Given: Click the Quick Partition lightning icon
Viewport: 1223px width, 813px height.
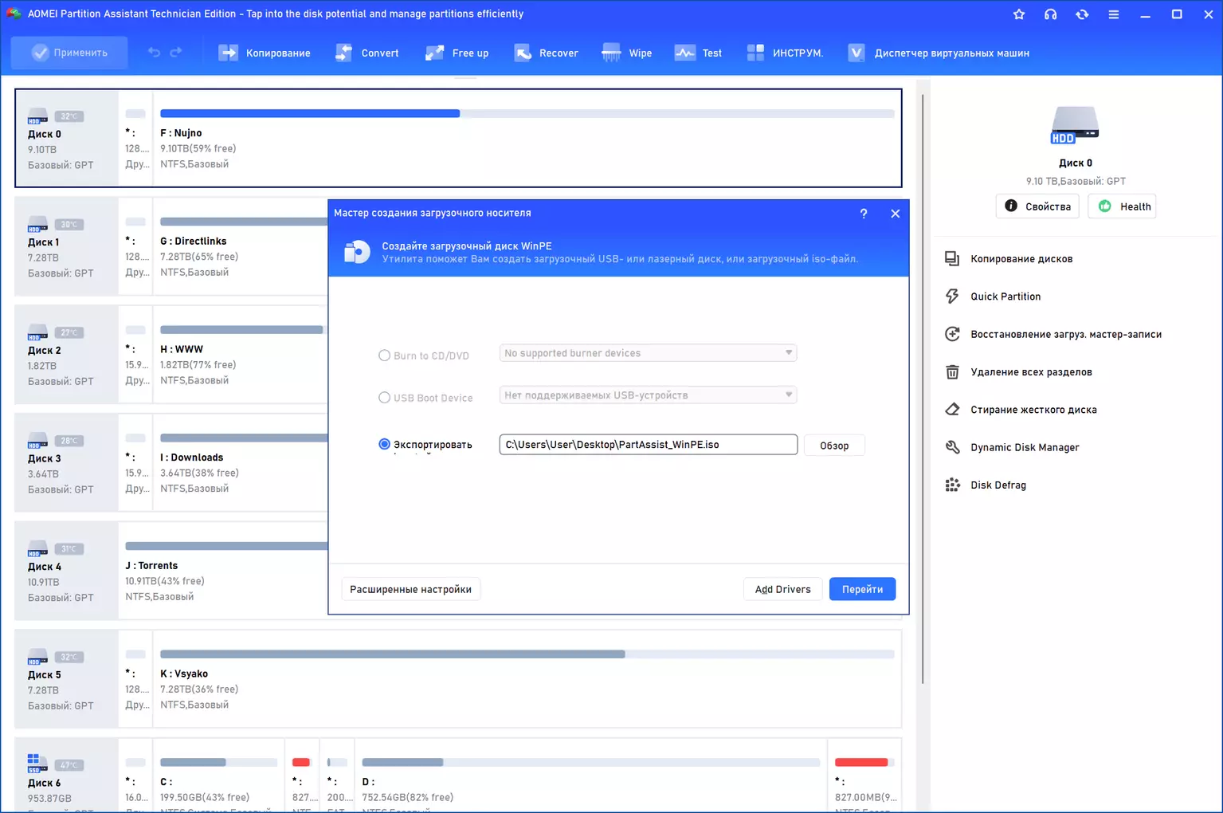Looking at the screenshot, I should coord(952,297).
